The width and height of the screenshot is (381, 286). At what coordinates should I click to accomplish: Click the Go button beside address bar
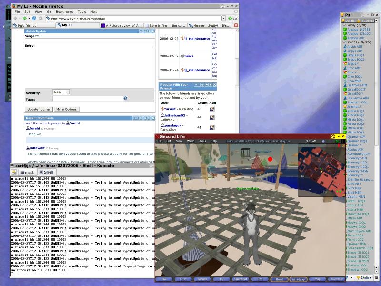tap(233, 19)
